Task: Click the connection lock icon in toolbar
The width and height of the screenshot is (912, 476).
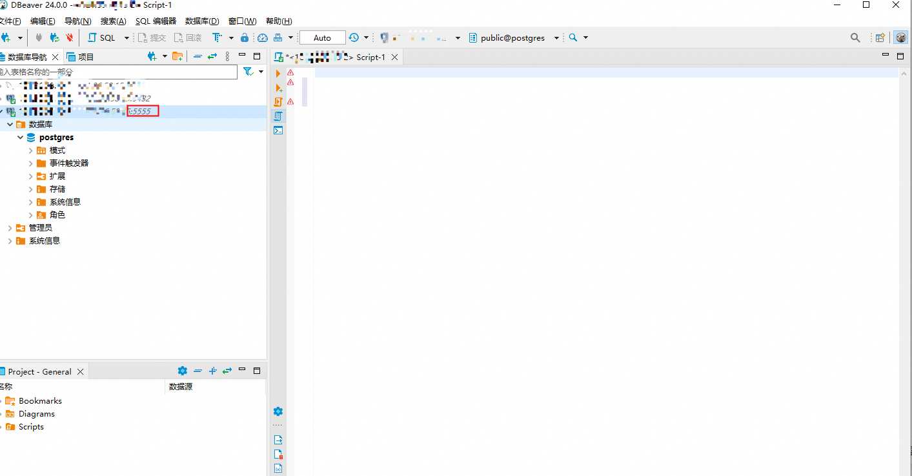Action: click(245, 37)
